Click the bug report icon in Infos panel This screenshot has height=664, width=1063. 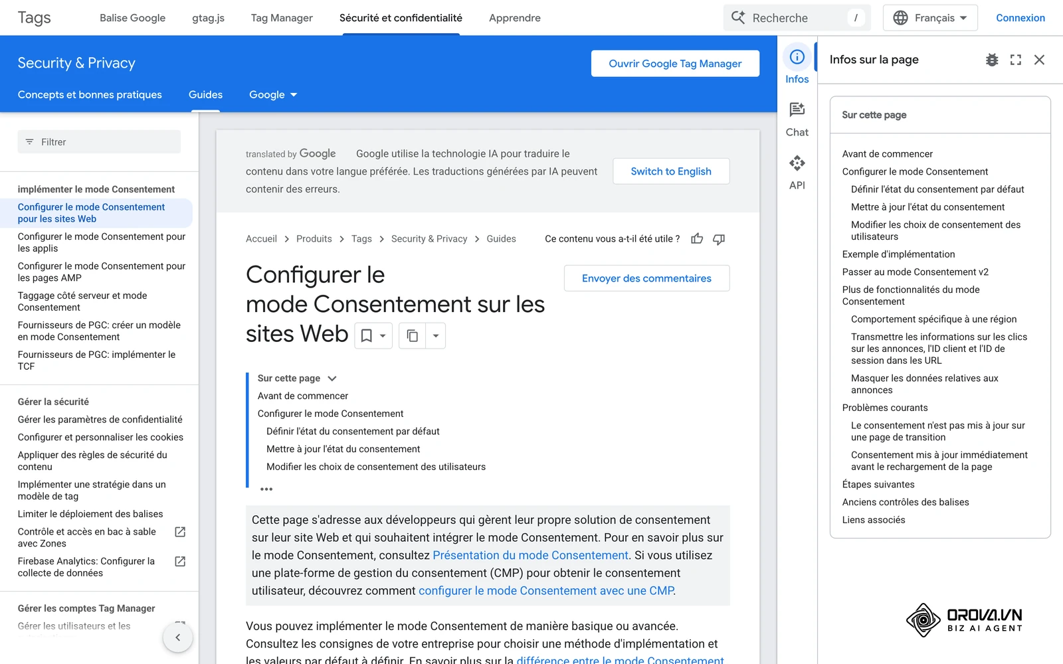pyautogui.click(x=992, y=60)
